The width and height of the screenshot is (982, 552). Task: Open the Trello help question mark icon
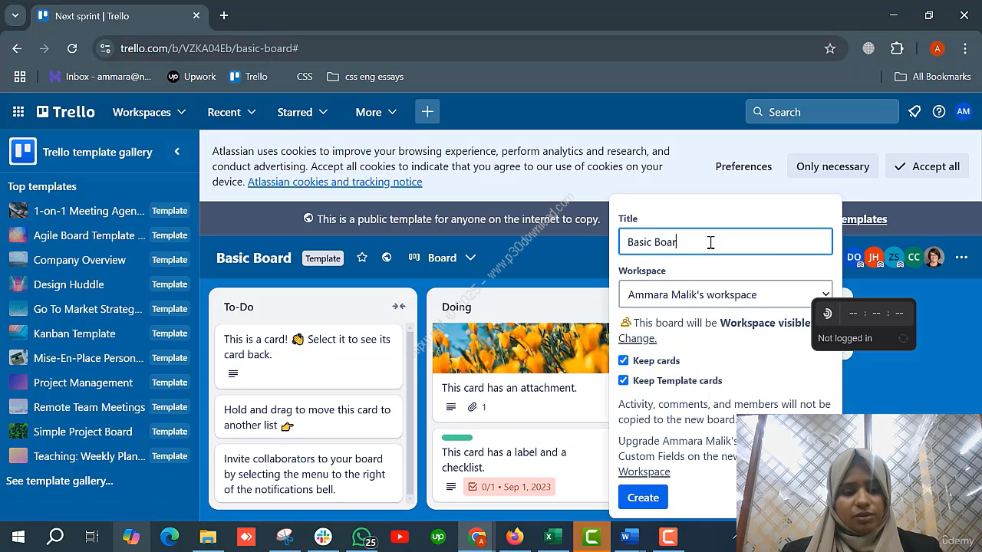coord(939,112)
